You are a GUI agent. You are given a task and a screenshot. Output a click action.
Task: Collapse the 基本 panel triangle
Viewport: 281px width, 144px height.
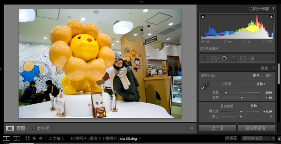coord(273,68)
